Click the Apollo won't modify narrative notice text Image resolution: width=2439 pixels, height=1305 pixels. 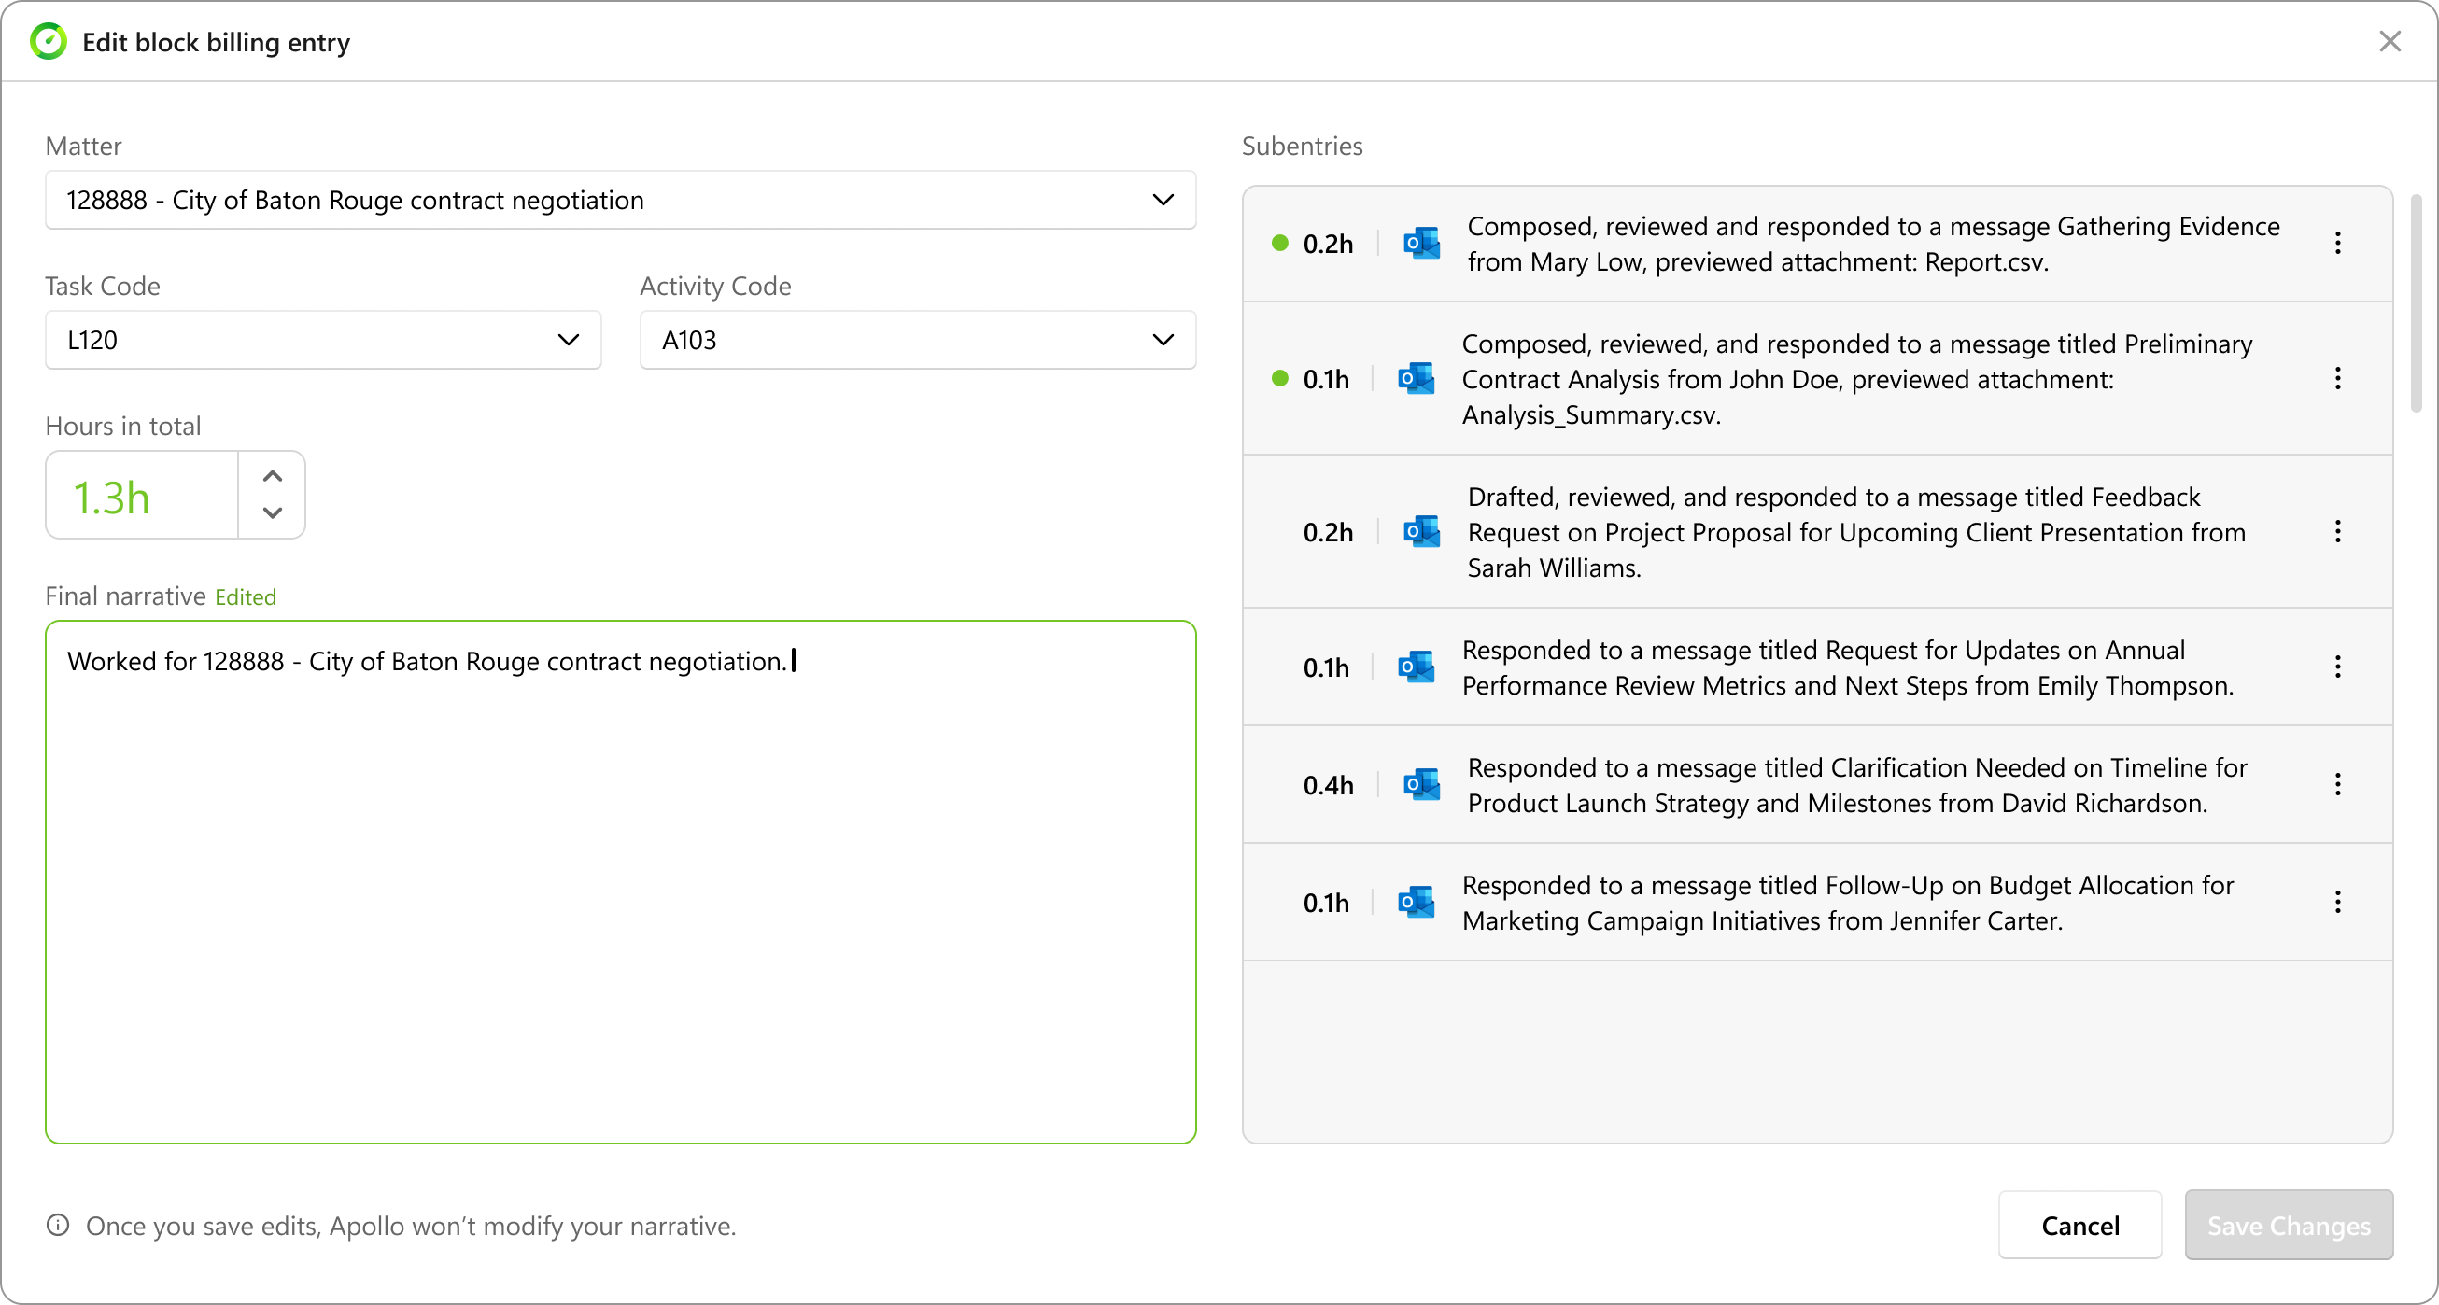click(411, 1226)
